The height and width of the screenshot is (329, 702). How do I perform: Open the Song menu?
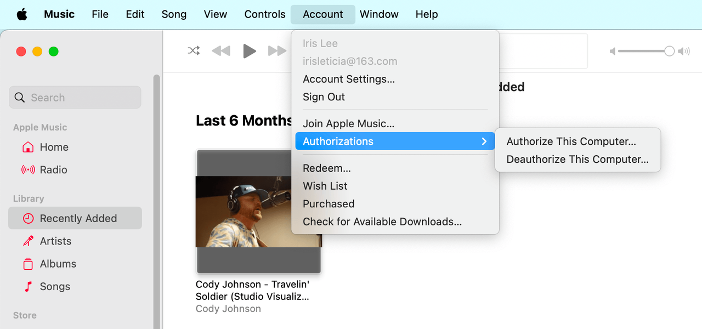click(x=174, y=14)
